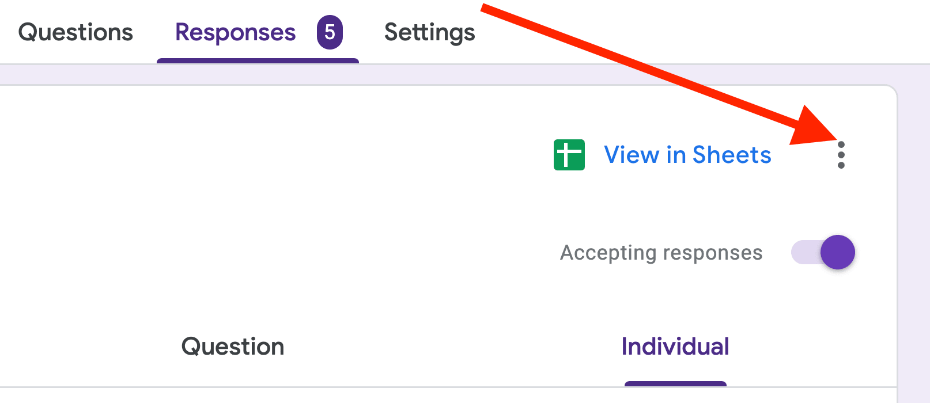Click the View in Sheets link
930x403 pixels.
(687, 154)
